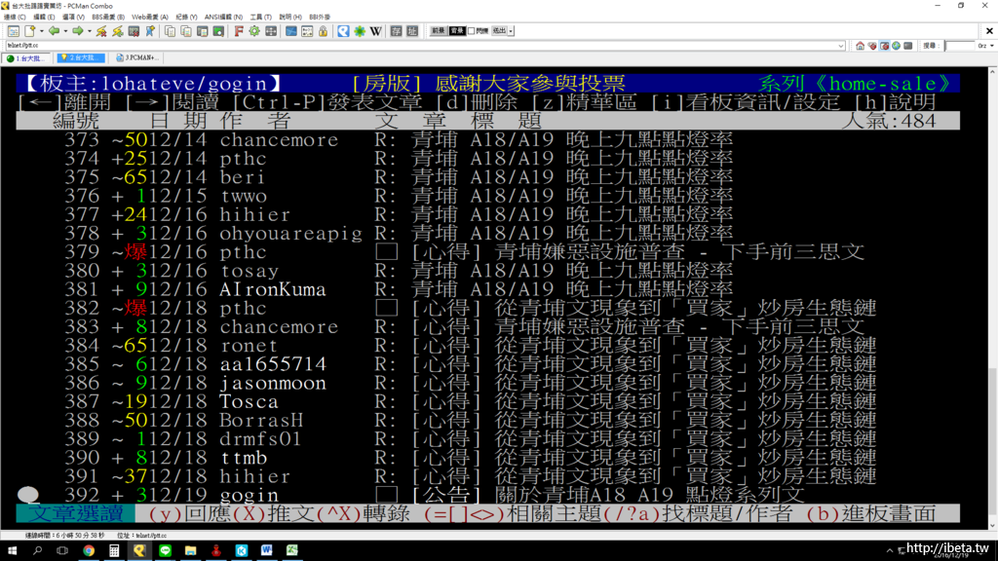998x561 pixels.
Task: Expand the address bar dropdown
Action: click(841, 46)
